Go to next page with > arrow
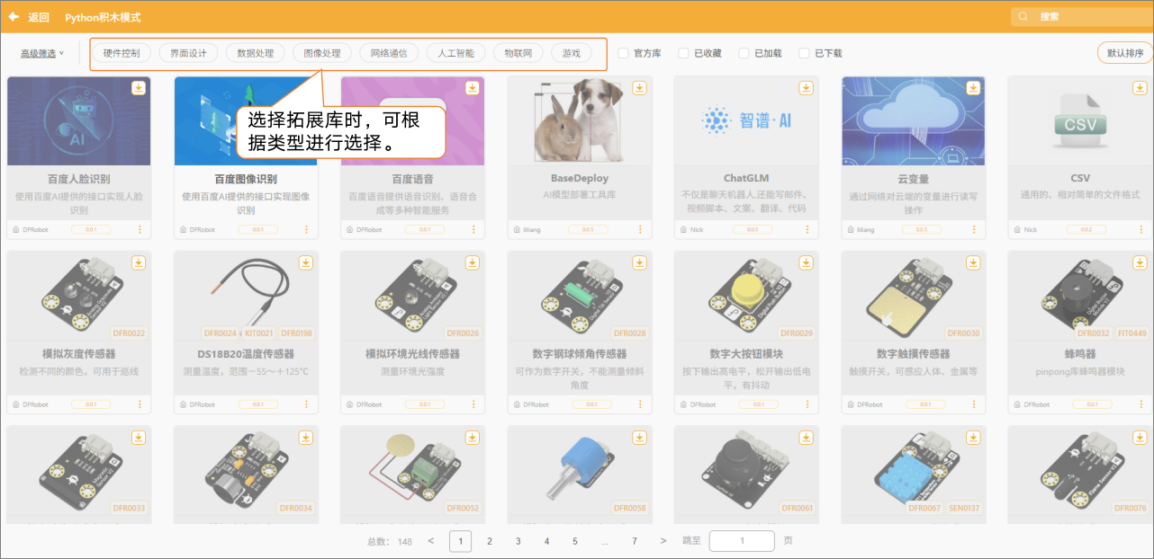Viewport: 1154px width, 559px height. [663, 541]
